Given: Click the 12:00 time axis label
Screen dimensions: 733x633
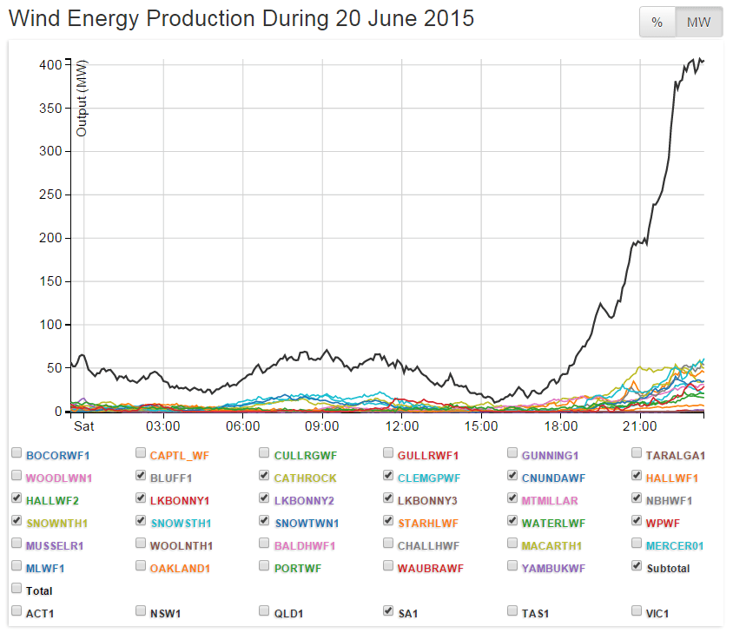Looking at the screenshot, I should point(402,427).
